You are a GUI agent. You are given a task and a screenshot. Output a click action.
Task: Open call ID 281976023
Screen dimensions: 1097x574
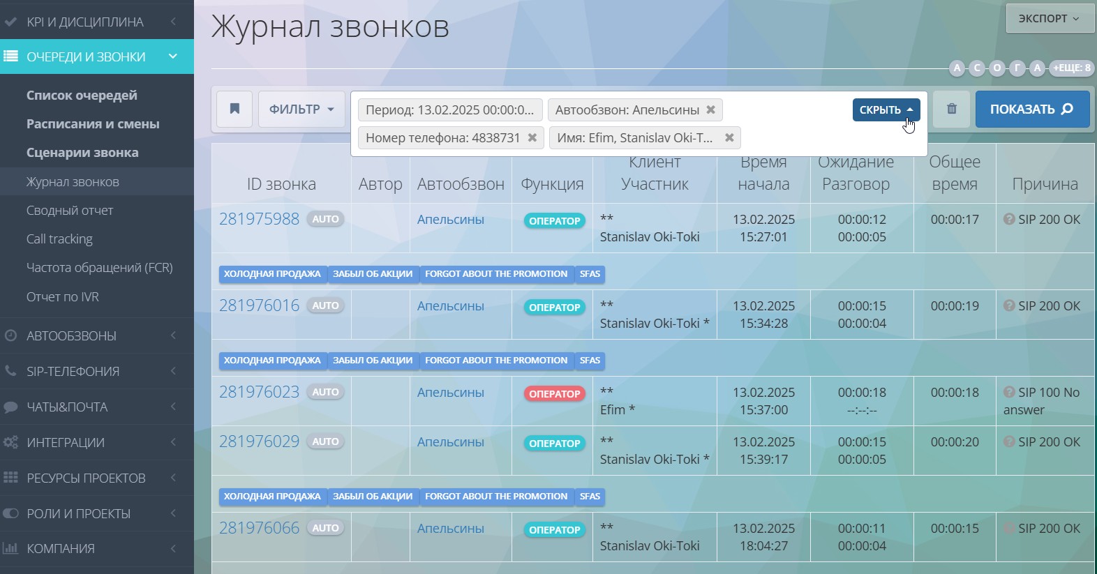(x=259, y=392)
